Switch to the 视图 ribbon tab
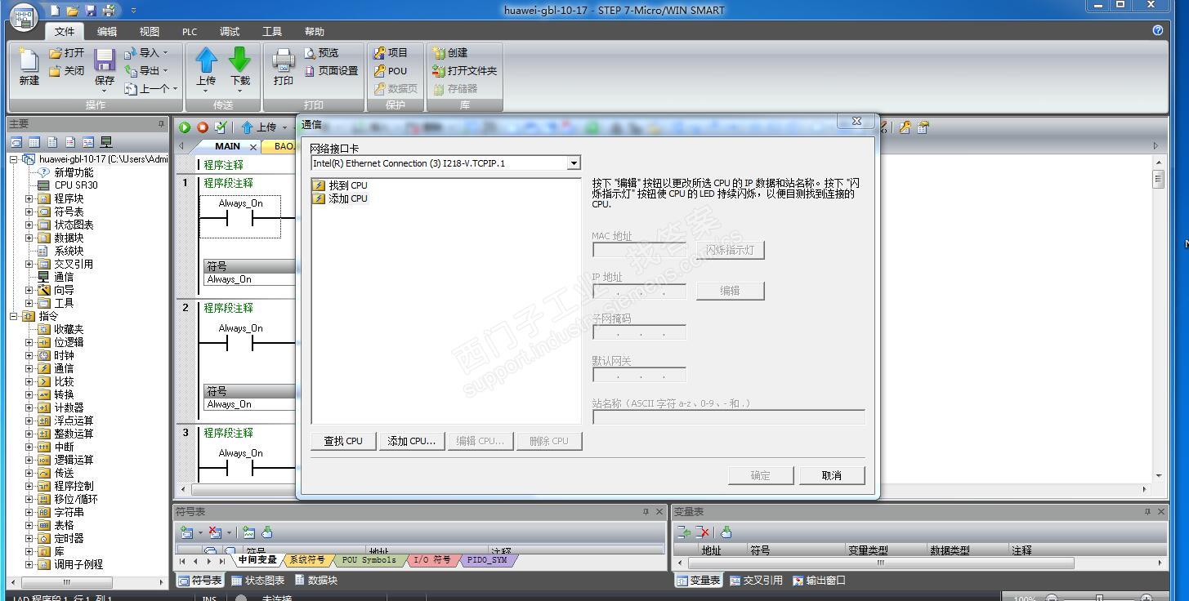The width and height of the screenshot is (1189, 601). pyautogui.click(x=150, y=31)
